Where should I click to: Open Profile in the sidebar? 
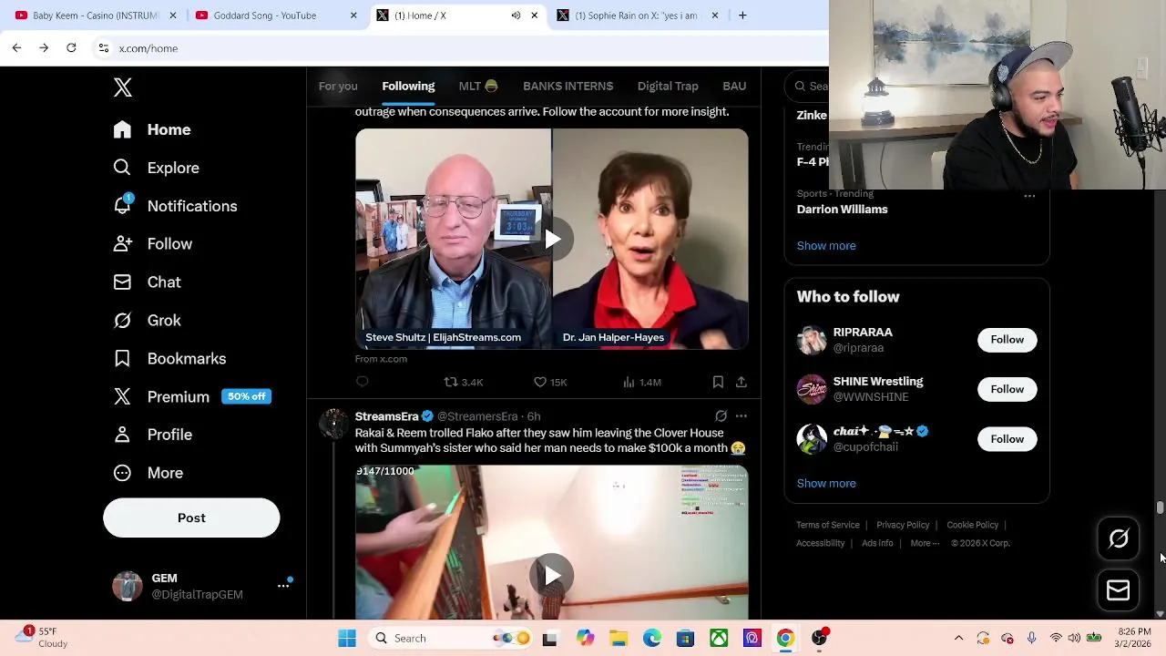[x=152, y=435]
